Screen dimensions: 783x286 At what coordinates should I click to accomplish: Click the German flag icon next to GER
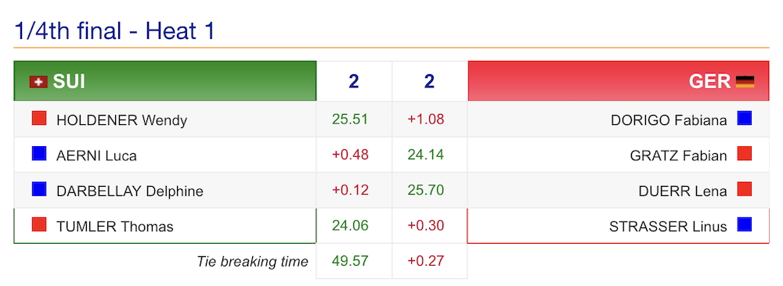pyautogui.click(x=745, y=82)
